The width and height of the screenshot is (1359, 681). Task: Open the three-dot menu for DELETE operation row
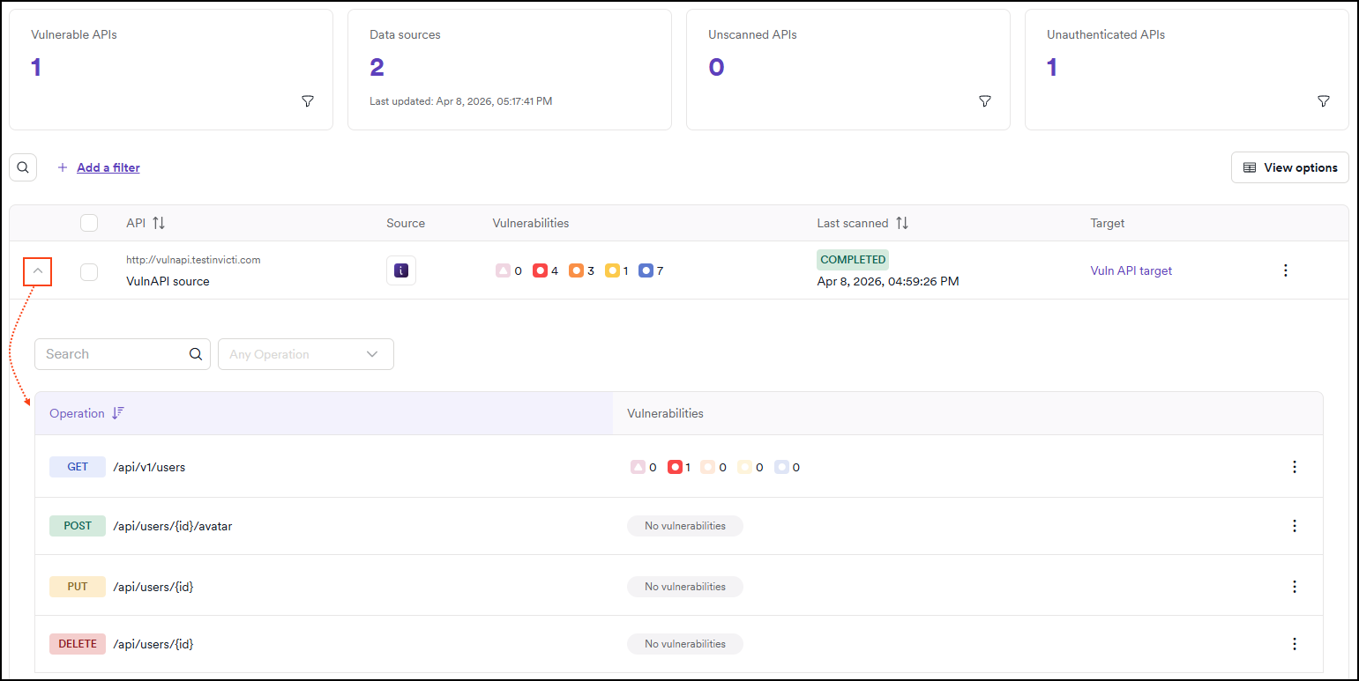point(1294,644)
